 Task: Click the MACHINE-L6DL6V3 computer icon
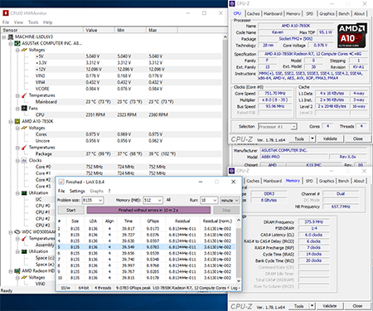[x=11, y=36]
